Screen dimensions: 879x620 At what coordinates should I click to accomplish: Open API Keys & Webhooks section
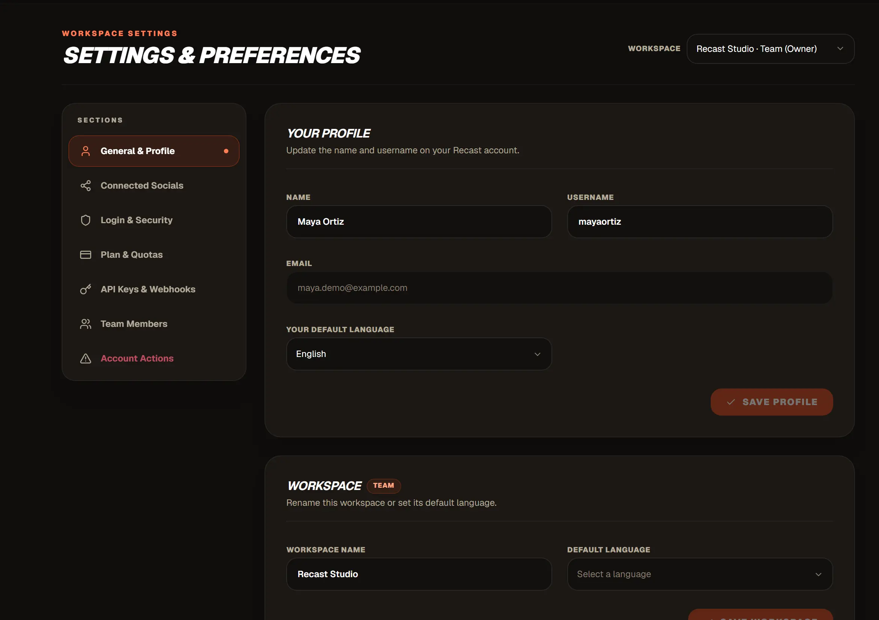point(154,289)
